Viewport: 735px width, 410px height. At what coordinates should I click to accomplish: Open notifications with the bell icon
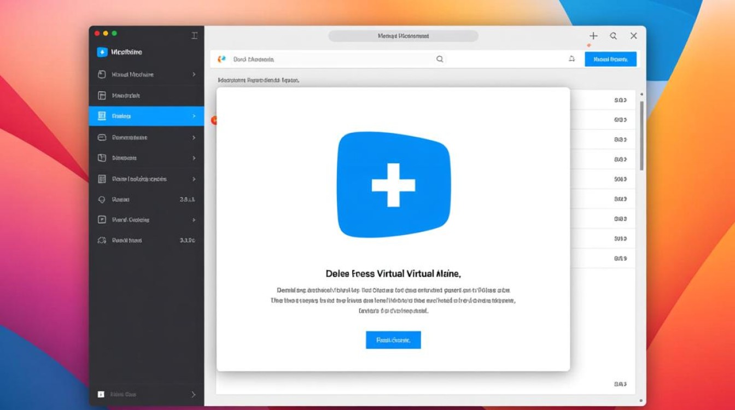[571, 59]
